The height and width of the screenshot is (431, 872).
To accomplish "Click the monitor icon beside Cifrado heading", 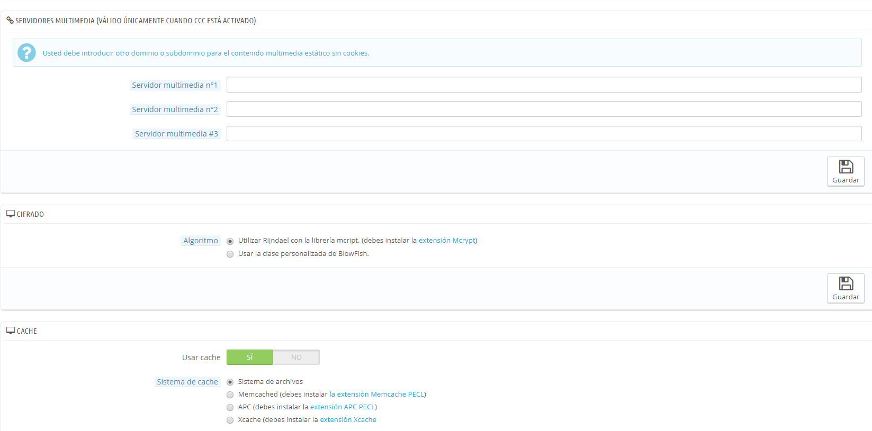I will [x=11, y=214].
